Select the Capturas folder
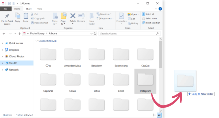This screenshot has width=219, height=118. pos(48,83)
